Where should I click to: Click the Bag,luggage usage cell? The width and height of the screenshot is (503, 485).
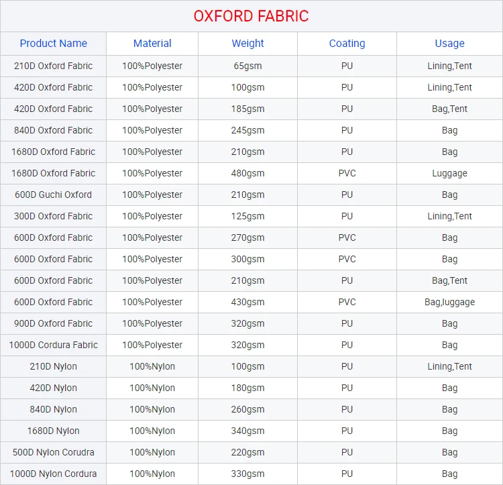pyautogui.click(x=449, y=302)
